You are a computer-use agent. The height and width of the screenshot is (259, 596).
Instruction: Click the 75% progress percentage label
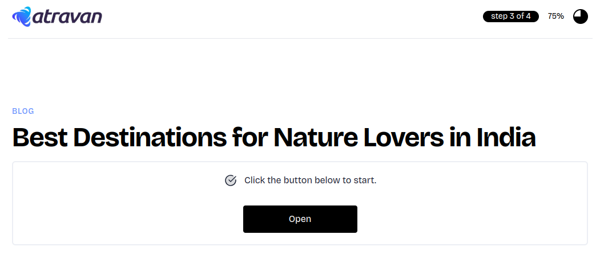(x=555, y=17)
